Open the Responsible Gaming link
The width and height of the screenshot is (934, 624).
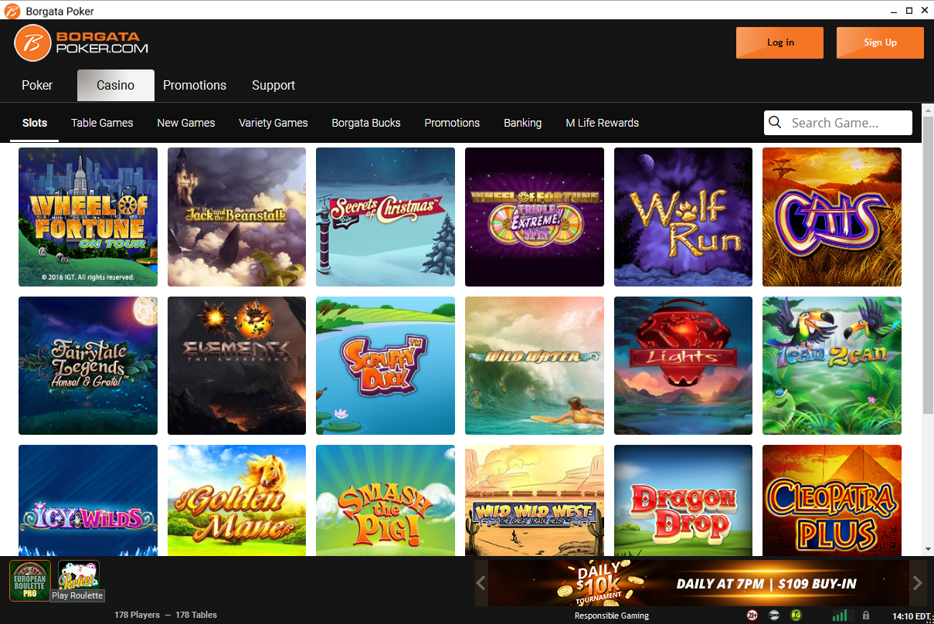click(612, 616)
